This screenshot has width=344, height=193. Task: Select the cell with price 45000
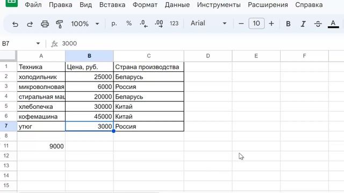point(89,116)
